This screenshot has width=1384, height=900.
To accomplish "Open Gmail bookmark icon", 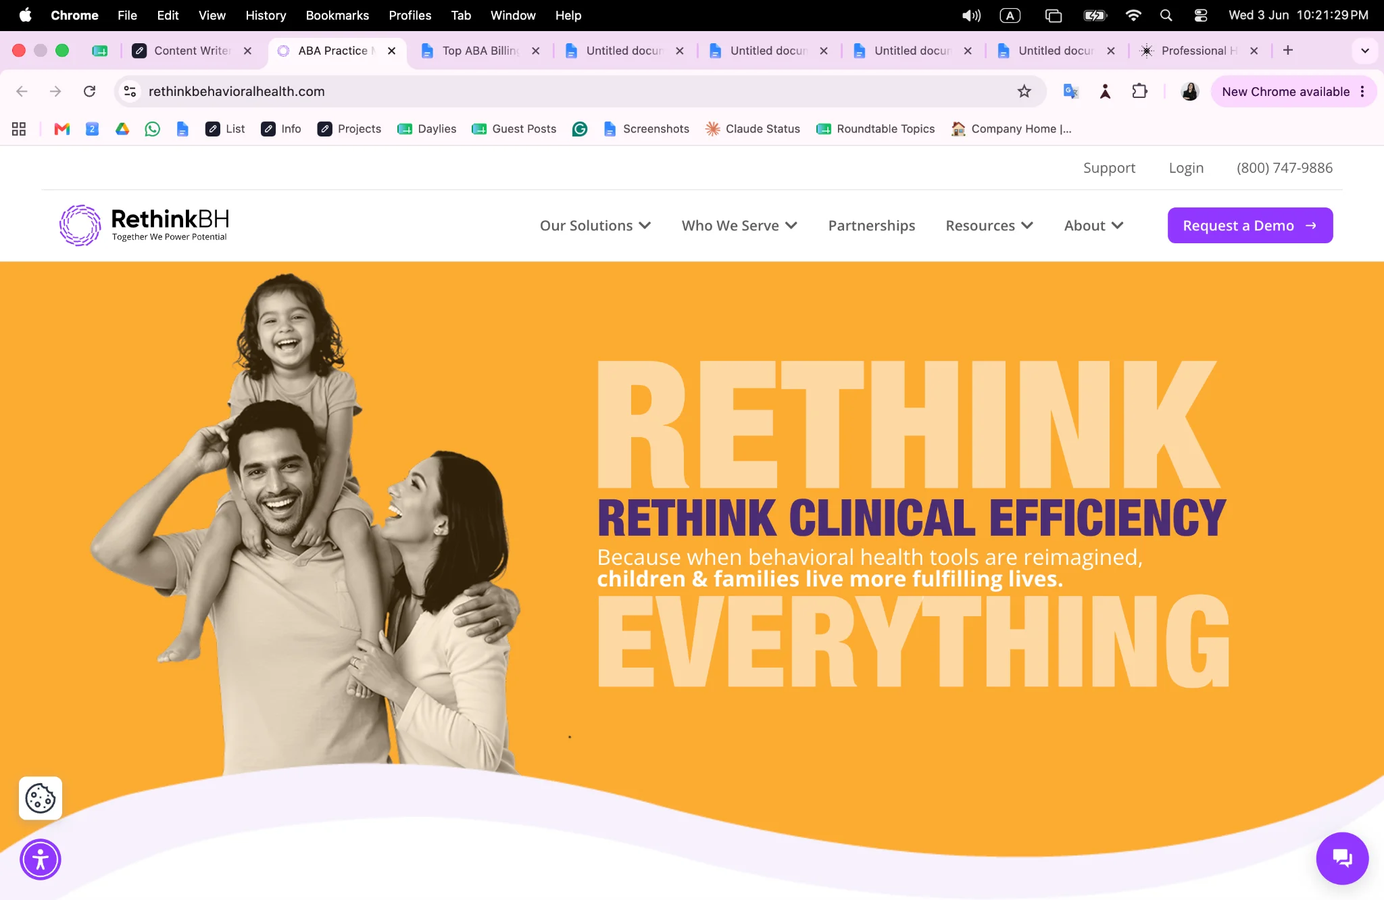I will click(62, 129).
